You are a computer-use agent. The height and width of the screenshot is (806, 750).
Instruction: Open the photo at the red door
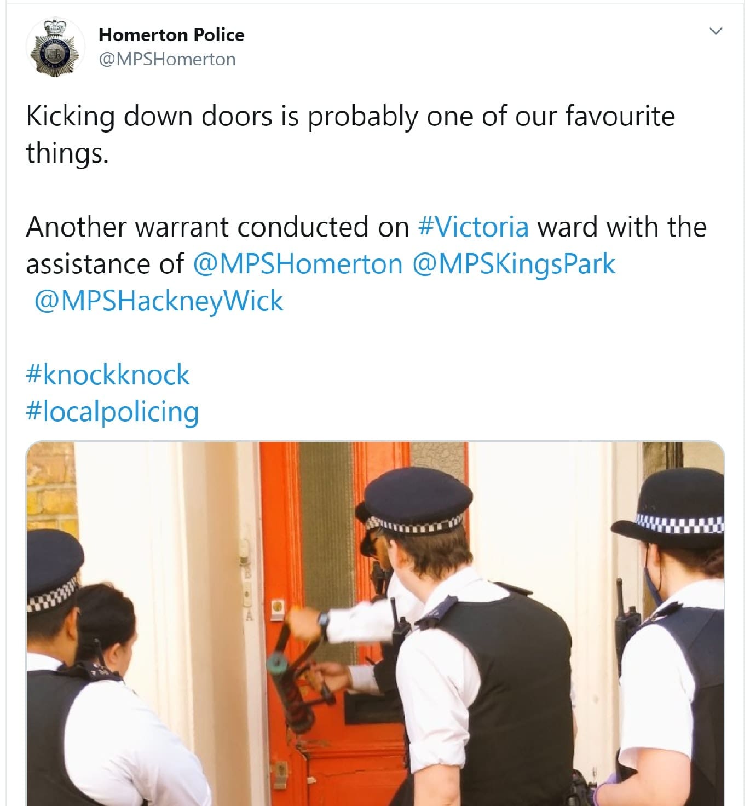375,623
